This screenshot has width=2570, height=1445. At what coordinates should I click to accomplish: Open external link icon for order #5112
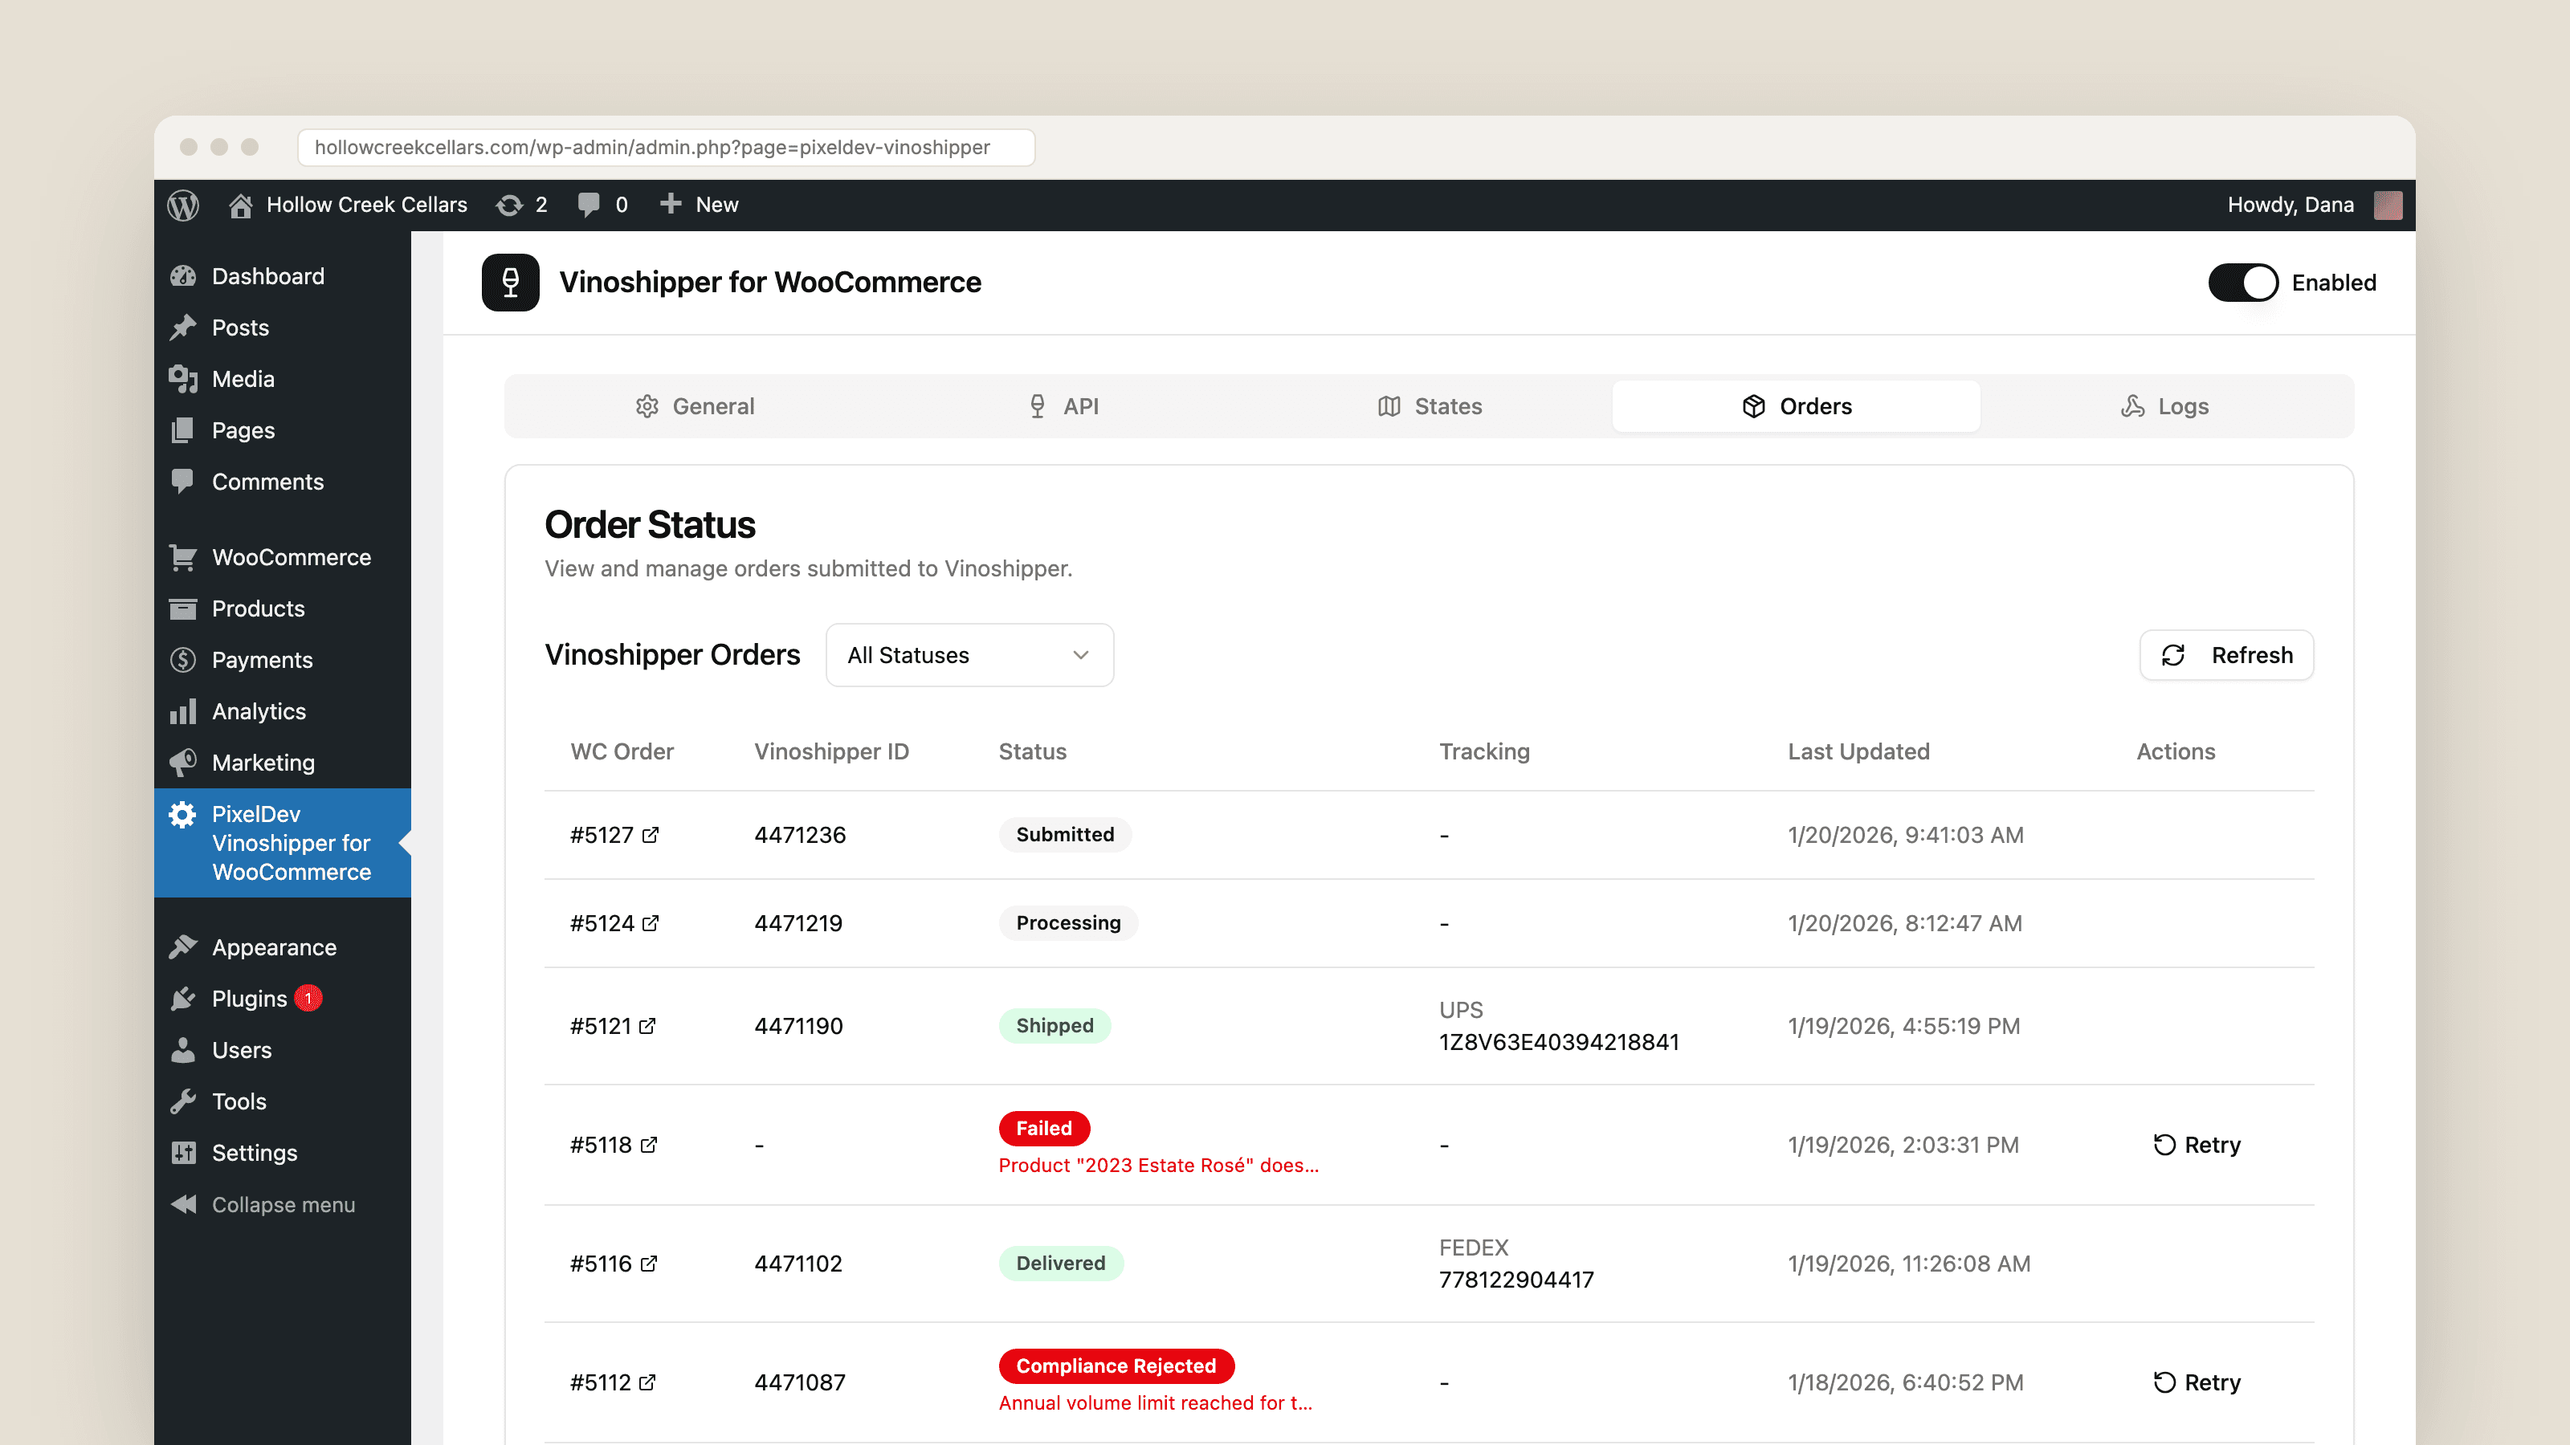pos(647,1382)
